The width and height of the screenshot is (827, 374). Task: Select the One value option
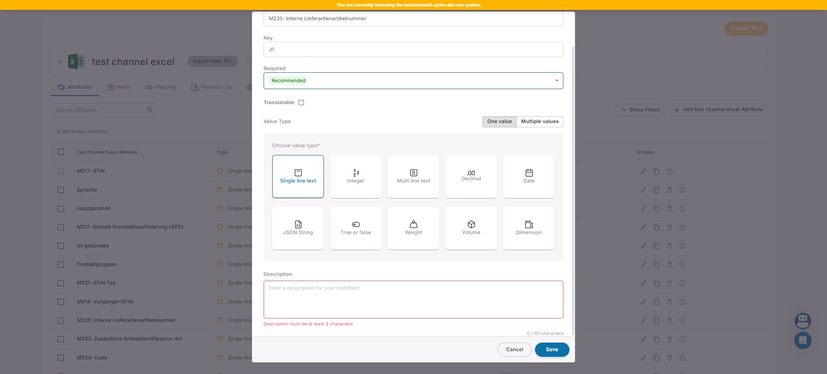(x=499, y=121)
